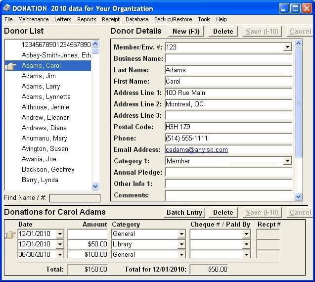Expand Cheque # / Paid By dropdown, first row
315x282 pixels.
tap(246, 234)
